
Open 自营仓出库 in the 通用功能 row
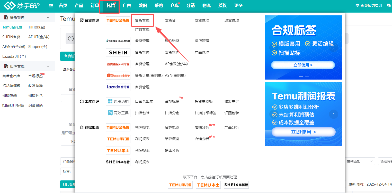pyautogui.click(x=144, y=101)
